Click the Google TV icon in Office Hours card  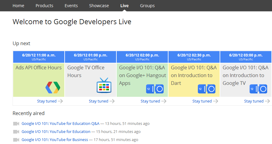(x=104, y=85)
